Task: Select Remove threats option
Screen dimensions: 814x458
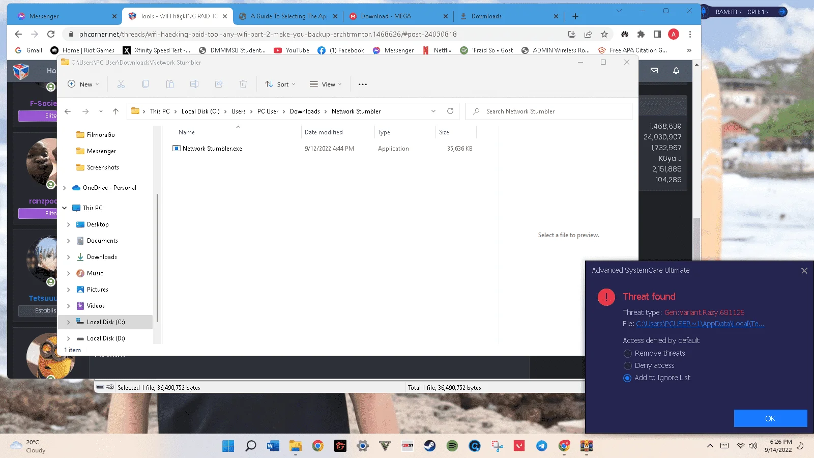Action: (628, 353)
